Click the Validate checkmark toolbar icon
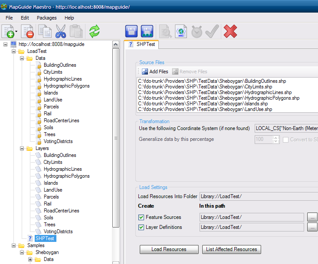 212,31
